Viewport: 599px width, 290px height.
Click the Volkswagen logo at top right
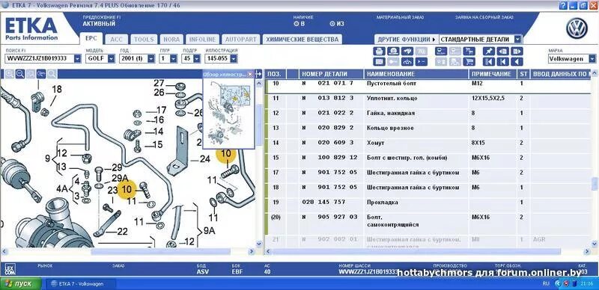[577, 28]
